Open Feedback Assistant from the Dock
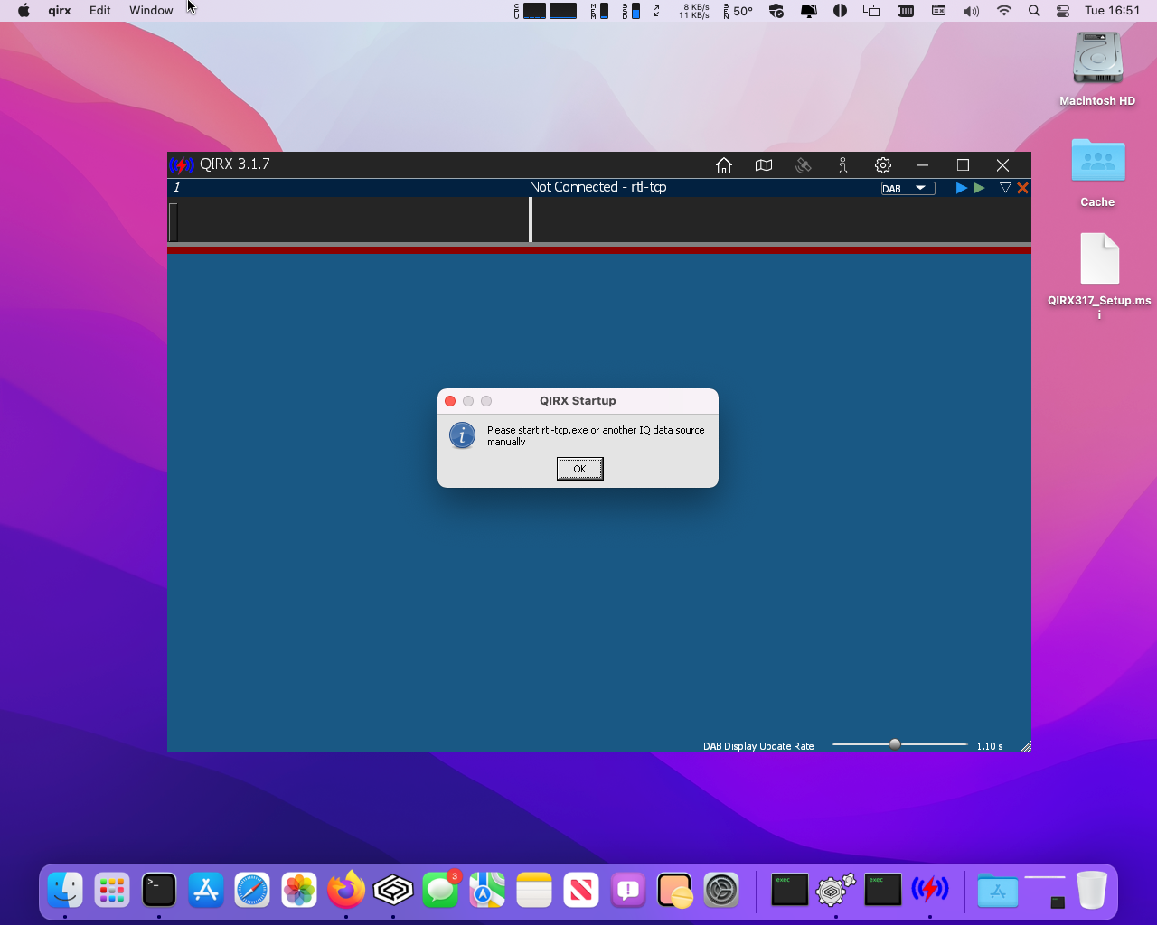Image resolution: width=1157 pixels, height=925 pixels. pos(628,891)
